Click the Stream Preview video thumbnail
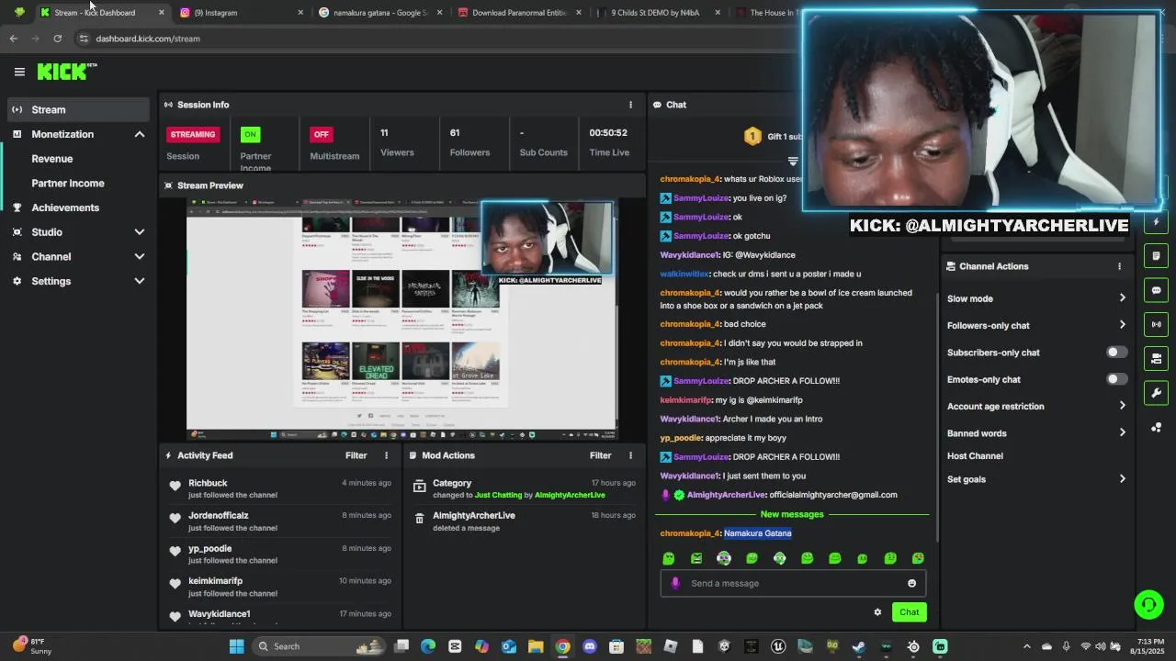Screen dimensions: 1176x661 (x=401, y=318)
